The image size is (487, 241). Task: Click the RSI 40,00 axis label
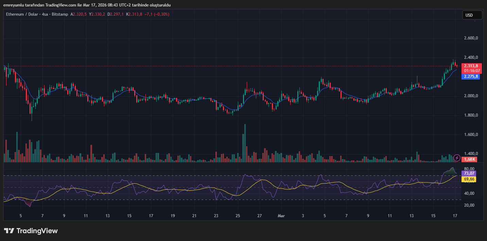click(469, 193)
